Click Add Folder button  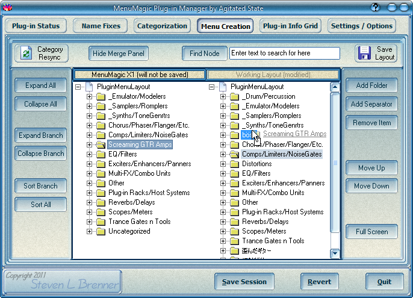coord(371,85)
